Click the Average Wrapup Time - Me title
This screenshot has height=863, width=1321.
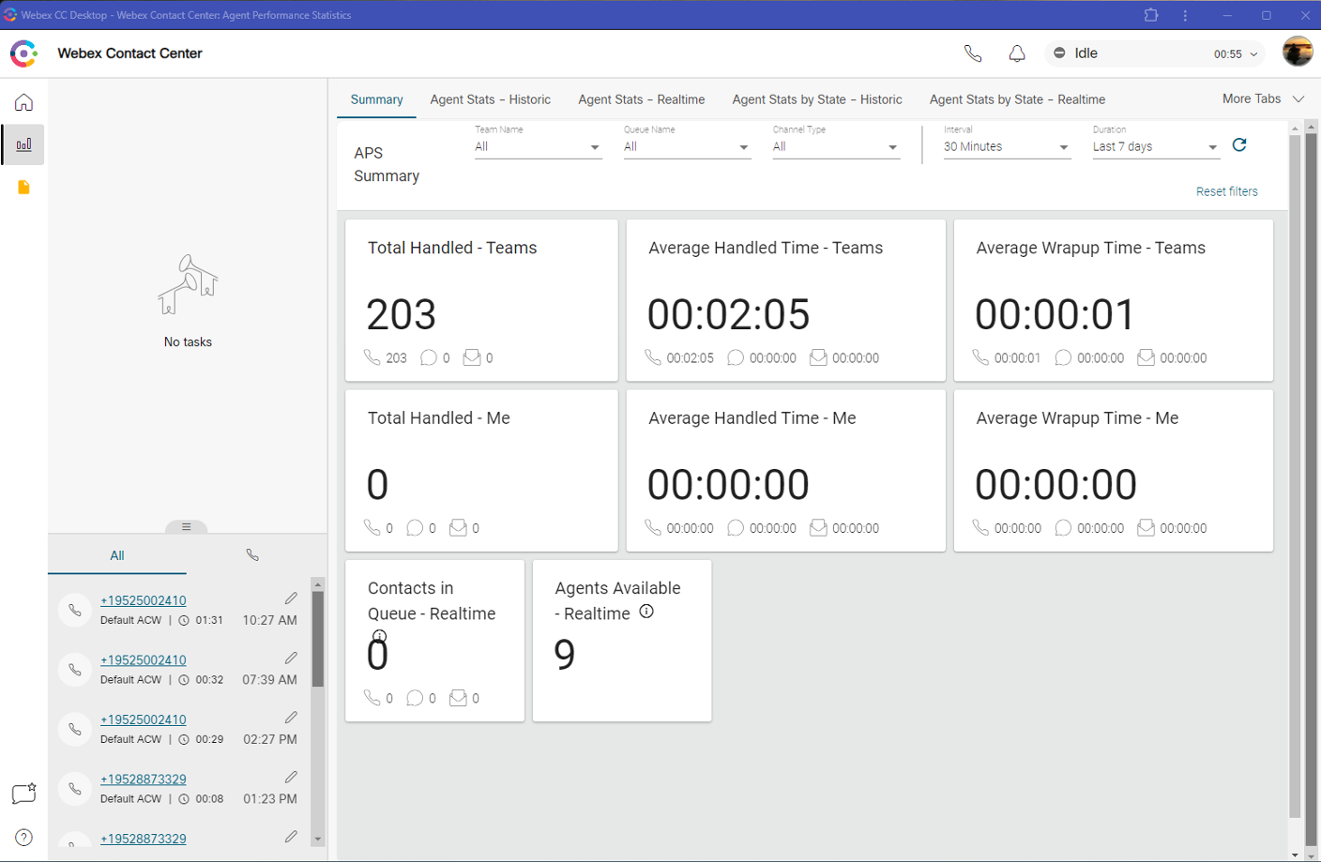(x=1077, y=418)
